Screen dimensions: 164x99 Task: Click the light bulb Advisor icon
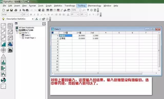click(x=3, y=19)
